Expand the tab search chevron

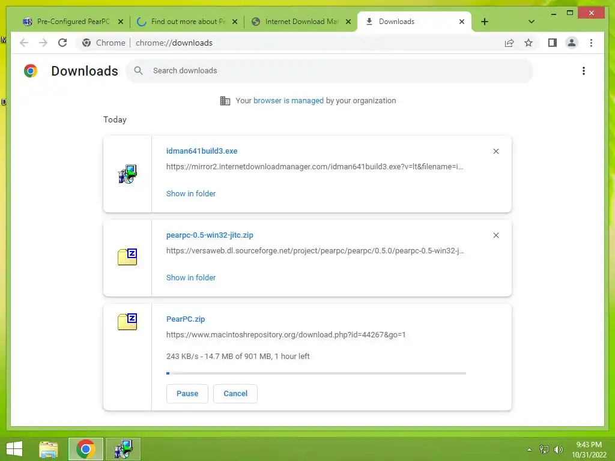[x=531, y=22]
